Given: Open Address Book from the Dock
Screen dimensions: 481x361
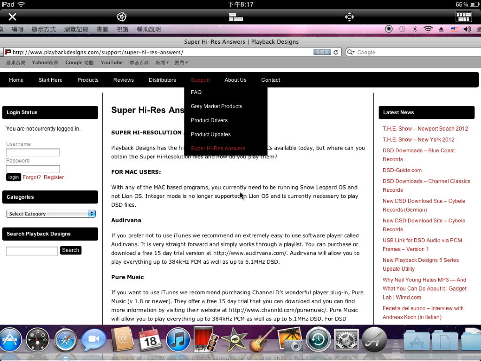Looking at the screenshot, I should 122,339.
